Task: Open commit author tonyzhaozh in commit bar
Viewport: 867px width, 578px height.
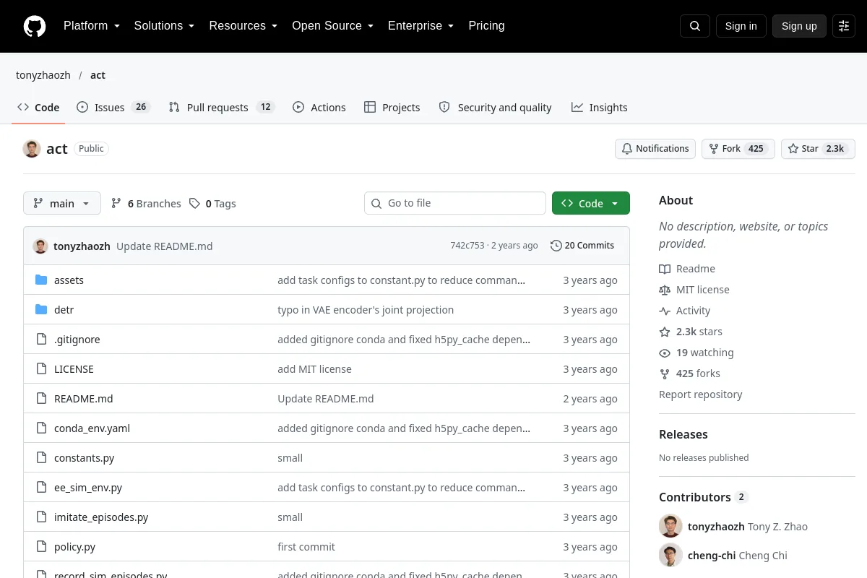Action: pyautogui.click(x=82, y=246)
